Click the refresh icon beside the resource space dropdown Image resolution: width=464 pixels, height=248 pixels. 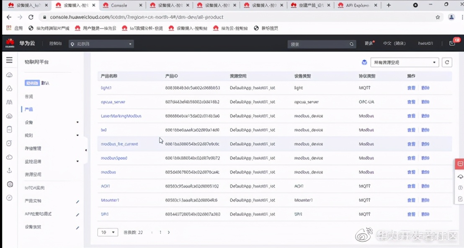pyautogui.click(x=447, y=62)
